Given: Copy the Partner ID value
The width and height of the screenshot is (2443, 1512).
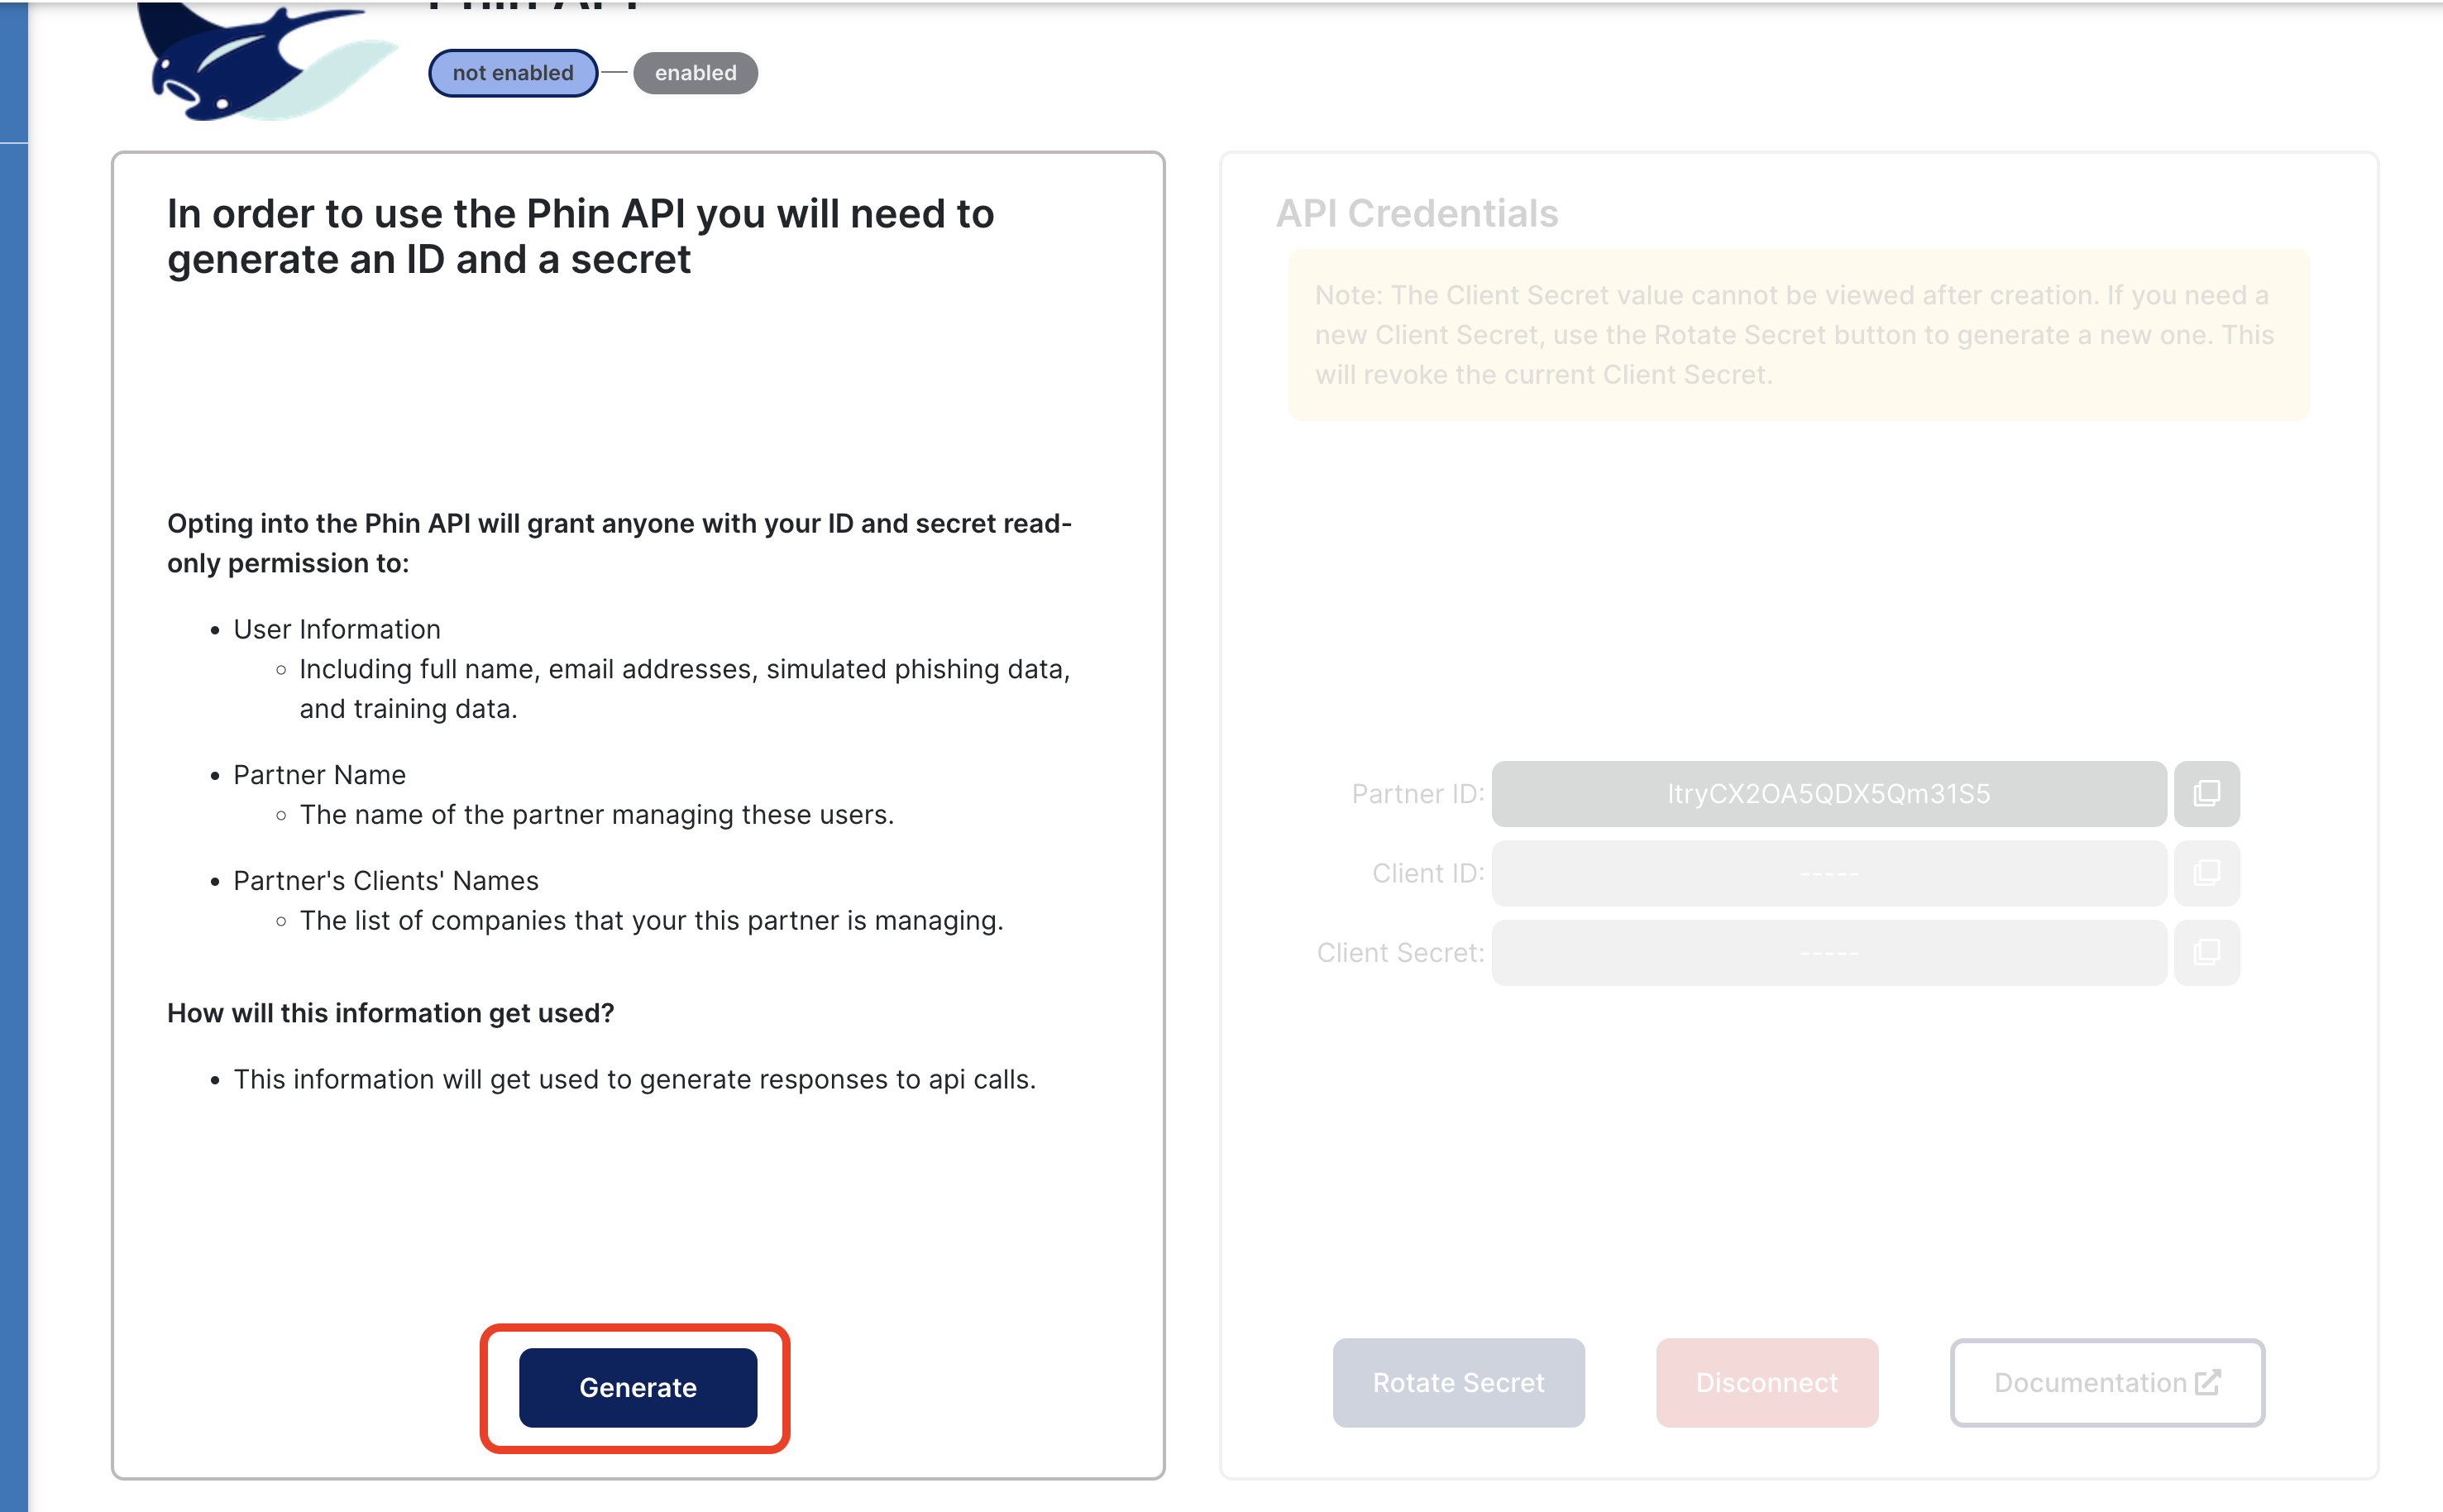Looking at the screenshot, I should 2206,794.
